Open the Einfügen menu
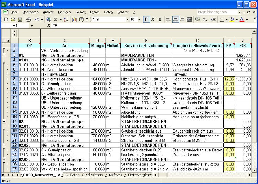Image resolution: width=258 pixels, height=184 pixels. point(64,12)
